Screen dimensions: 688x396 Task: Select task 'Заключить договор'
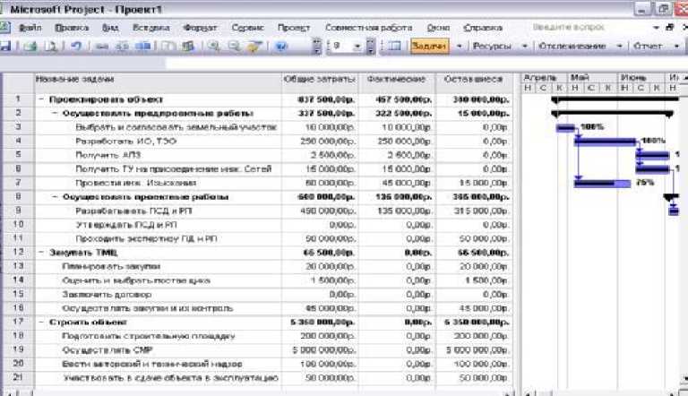[107, 295]
